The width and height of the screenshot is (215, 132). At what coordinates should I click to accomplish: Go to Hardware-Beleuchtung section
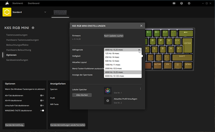(x=19, y=50)
